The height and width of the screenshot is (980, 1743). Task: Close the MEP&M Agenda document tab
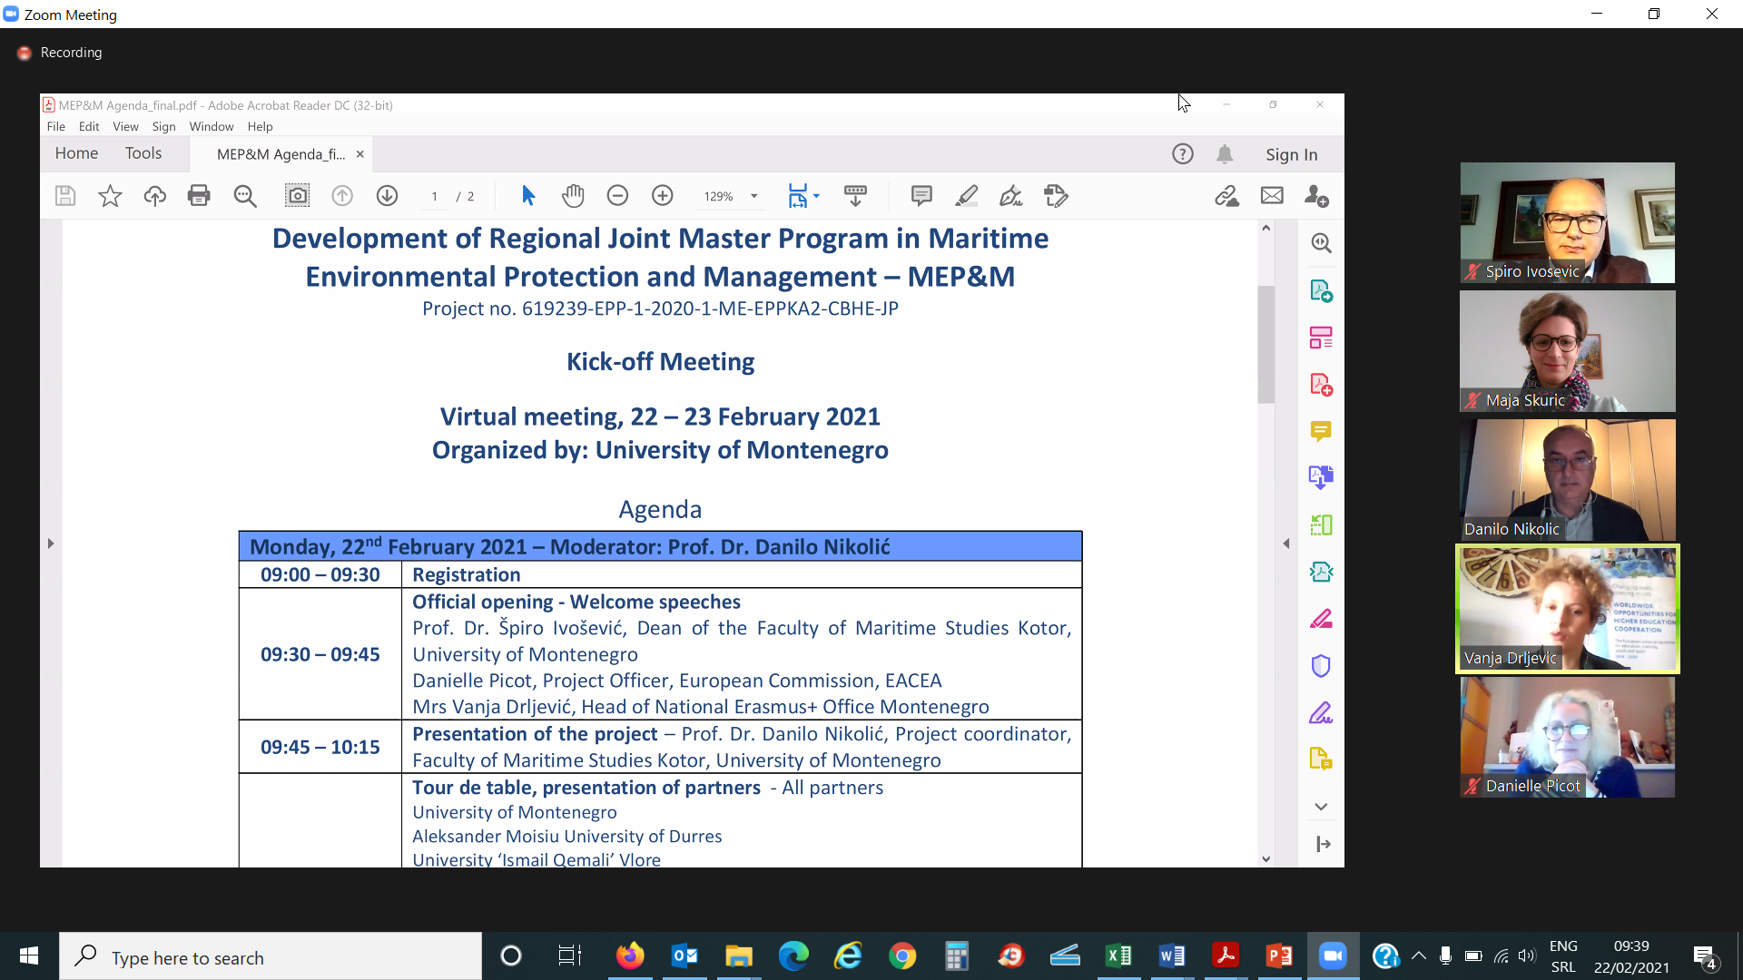(360, 154)
